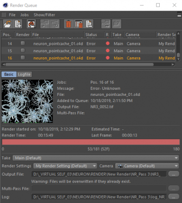Open the Camera (Default) dropdown

tap(147, 166)
